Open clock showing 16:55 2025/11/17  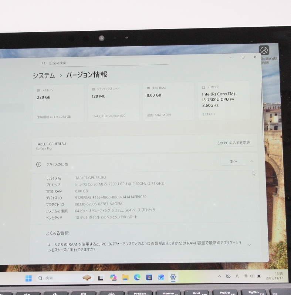click(274, 276)
